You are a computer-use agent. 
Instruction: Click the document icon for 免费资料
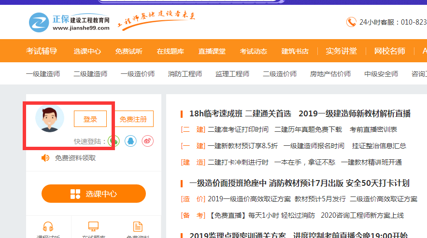pyautogui.click(x=138, y=227)
